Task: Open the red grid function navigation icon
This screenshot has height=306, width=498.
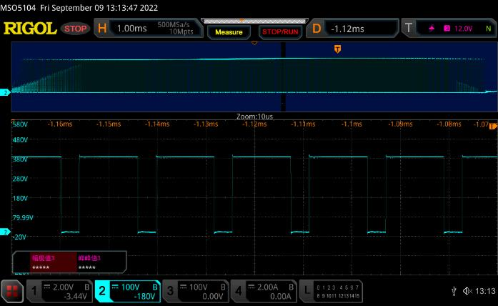Action: pos(12,290)
